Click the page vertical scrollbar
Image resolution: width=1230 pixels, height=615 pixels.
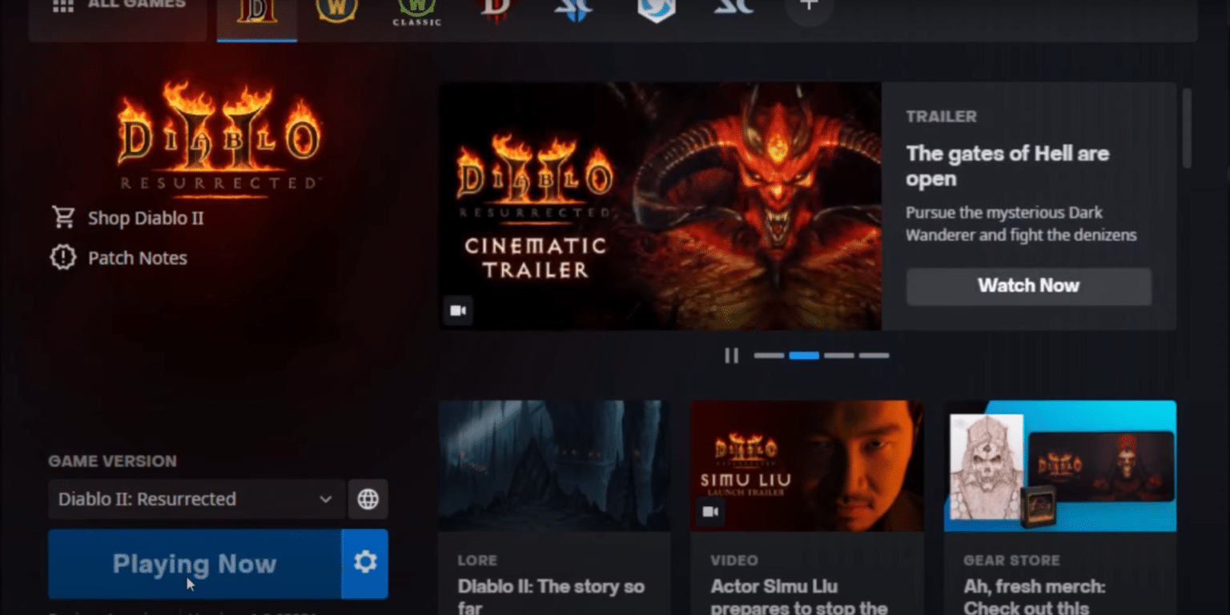click(x=1187, y=128)
